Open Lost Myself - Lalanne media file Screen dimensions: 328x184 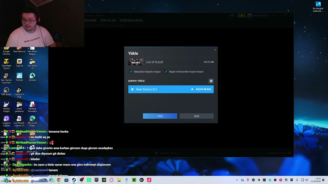(x=19, y=121)
